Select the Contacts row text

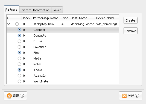click(x=40, y=35)
